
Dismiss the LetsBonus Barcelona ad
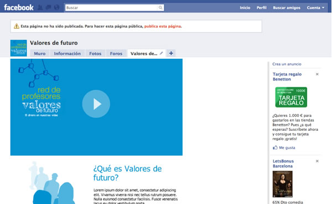point(317,161)
